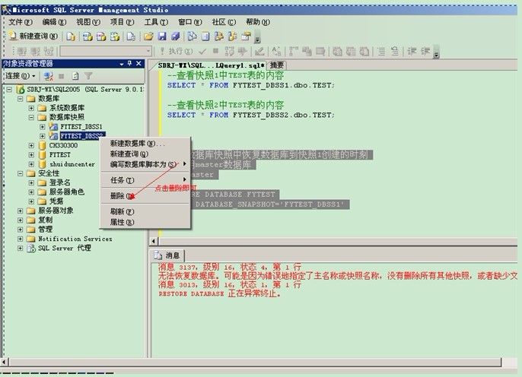The image size is (522, 377).
Task: Expand the Notification Services node
Action: coord(20,239)
